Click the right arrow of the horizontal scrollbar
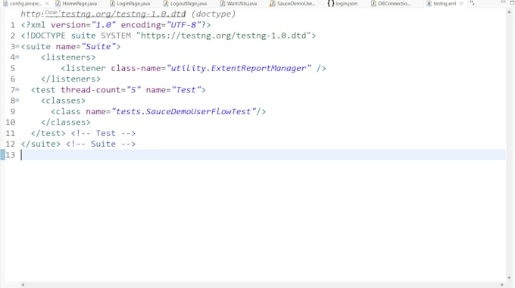The height and width of the screenshot is (288, 515). click(x=502, y=285)
